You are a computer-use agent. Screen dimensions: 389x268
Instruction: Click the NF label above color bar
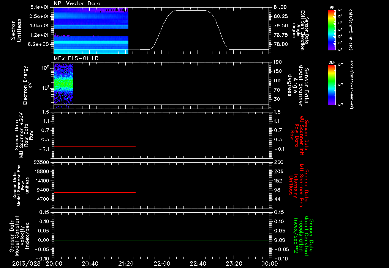[332, 8]
